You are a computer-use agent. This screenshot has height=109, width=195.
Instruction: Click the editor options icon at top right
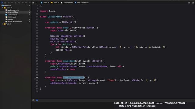[189, 3]
